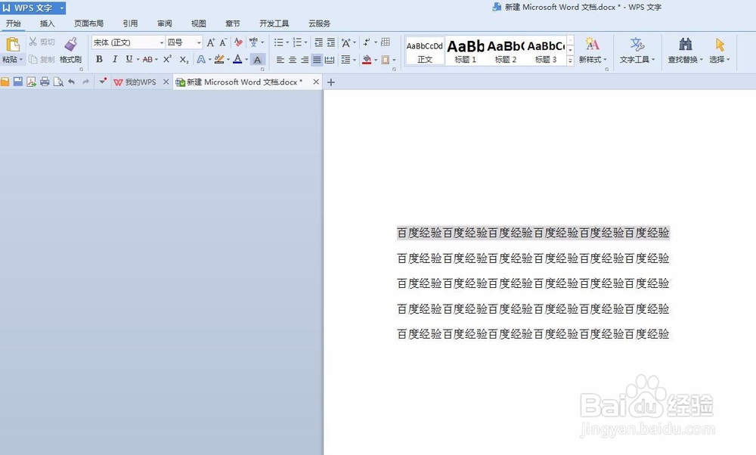Click the distributed alignment icon
The width and height of the screenshot is (756, 455).
coord(330,60)
